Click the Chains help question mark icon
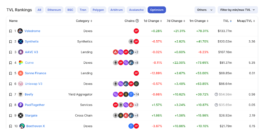Viewport: 263px width, 134px height. (x=137, y=21)
